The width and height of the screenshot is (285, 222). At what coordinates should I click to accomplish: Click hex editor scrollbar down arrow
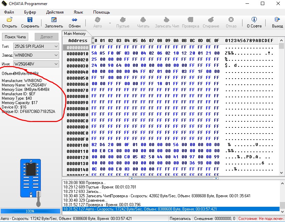tap(281, 173)
